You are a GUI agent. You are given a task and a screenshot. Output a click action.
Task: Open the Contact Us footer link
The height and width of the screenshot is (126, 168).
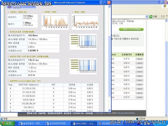click(x=78, y=113)
